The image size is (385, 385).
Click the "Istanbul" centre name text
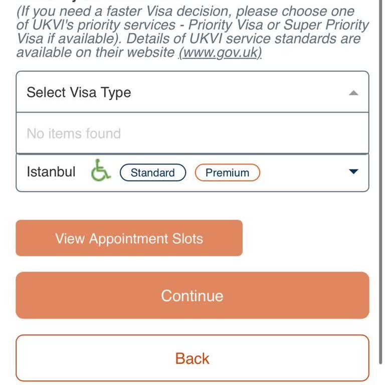[51, 172]
